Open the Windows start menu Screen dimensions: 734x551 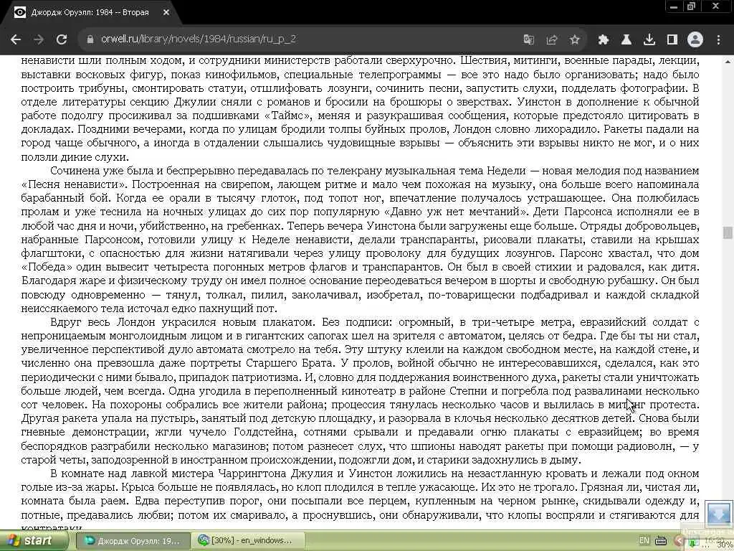[34, 541]
